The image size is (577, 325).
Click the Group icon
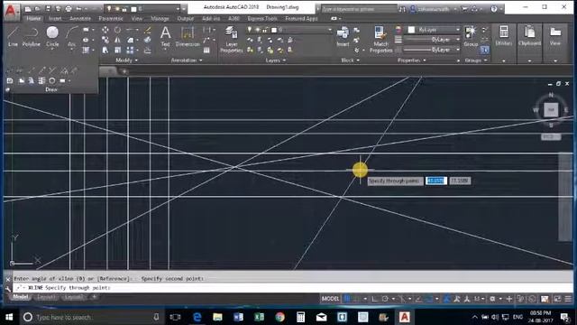471,36
